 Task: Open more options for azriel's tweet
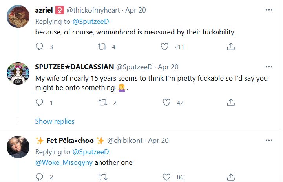pyautogui.click(x=269, y=10)
